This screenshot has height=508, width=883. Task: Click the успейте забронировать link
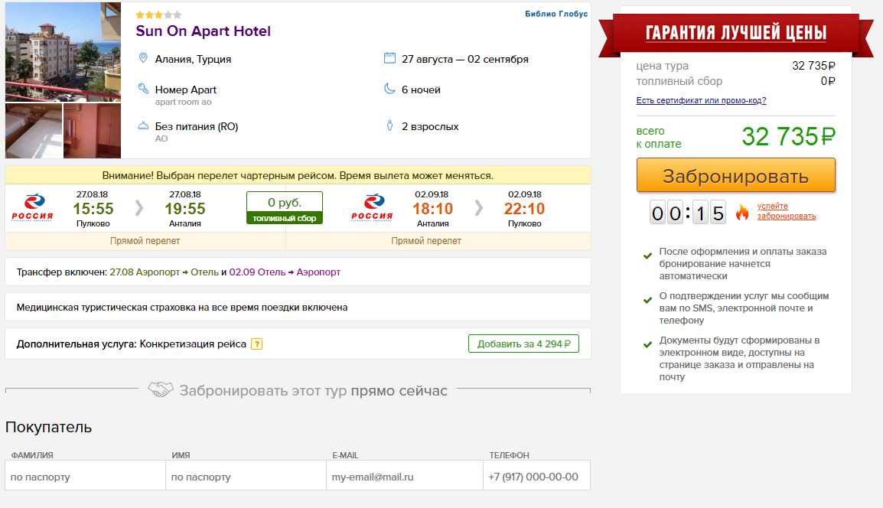click(x=786, y=211)
